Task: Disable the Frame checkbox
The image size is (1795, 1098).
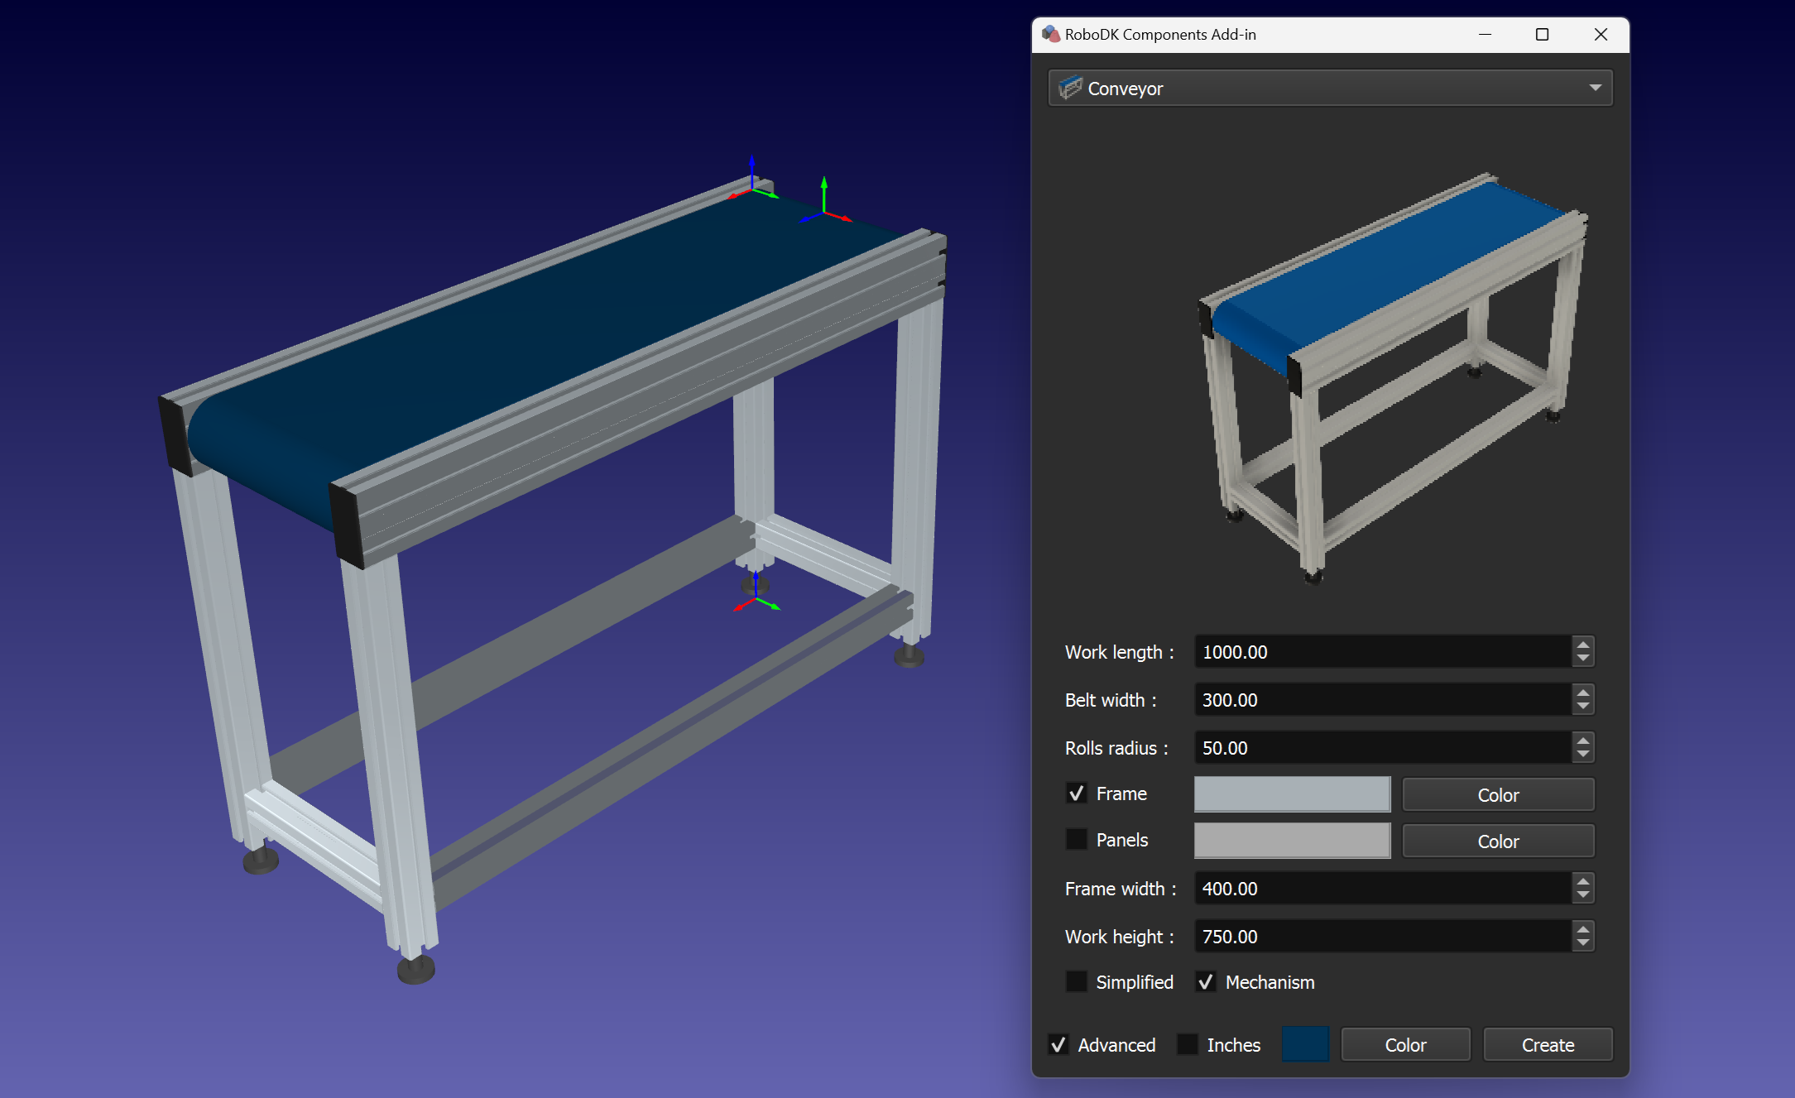Action: (1076, 793)
